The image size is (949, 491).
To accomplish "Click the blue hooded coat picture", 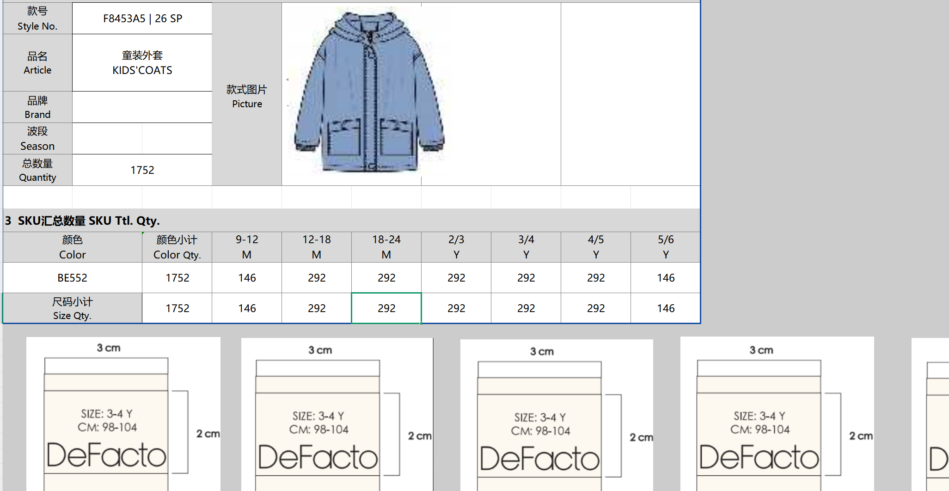I will click(x=369, y=92).
